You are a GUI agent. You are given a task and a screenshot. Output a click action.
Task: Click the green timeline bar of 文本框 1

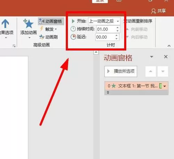(161, 86)
